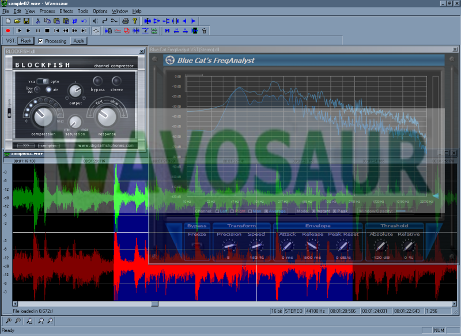This screenshot has width=461, height=336.
Task: Toggle the low cut button in Blockfish
Action: (x=37, y=89)
